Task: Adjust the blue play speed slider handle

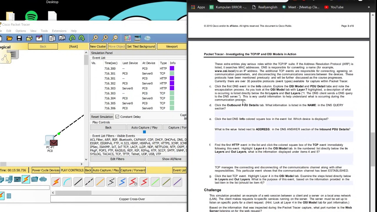Action: pos(144,132)
